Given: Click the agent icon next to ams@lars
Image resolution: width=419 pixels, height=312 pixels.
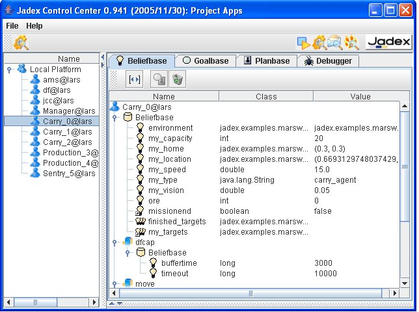Looking at the screenshot, I should pos(35,79).
